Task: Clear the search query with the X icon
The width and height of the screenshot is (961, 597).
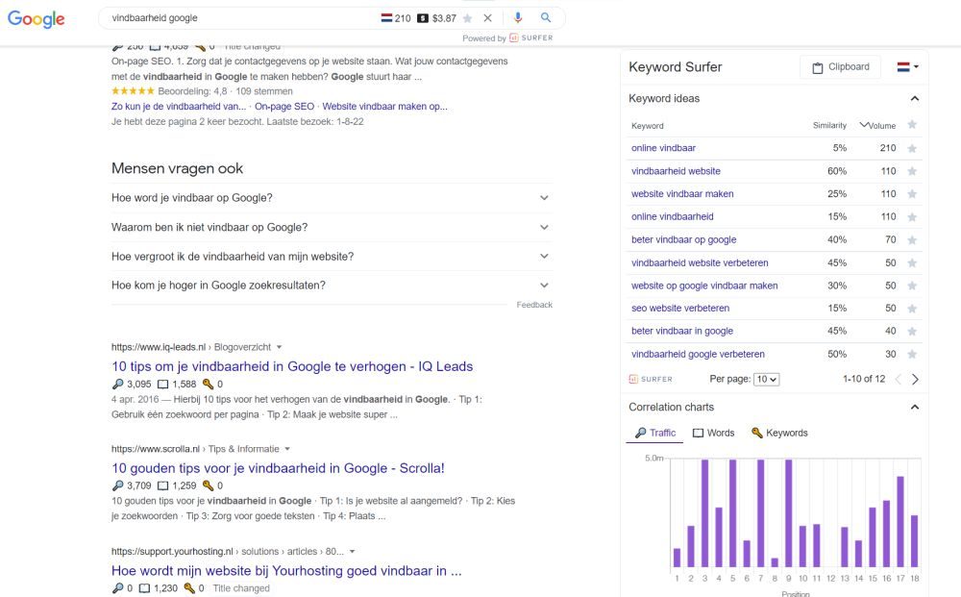Action: (487, 17)
